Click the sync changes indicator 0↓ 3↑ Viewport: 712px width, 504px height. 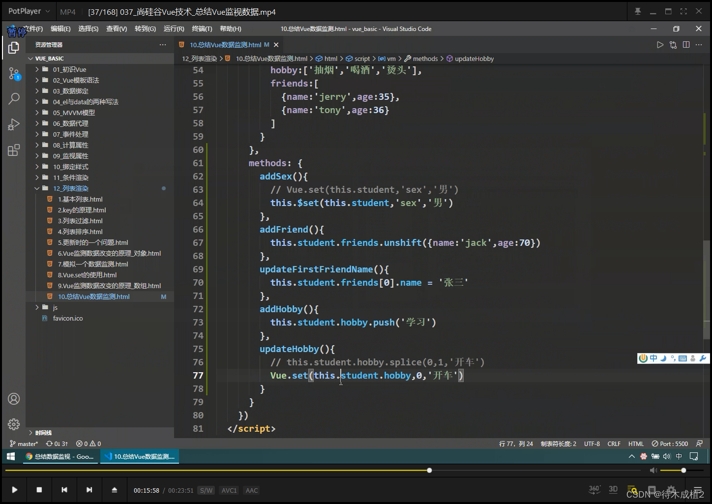click(57, 444)
